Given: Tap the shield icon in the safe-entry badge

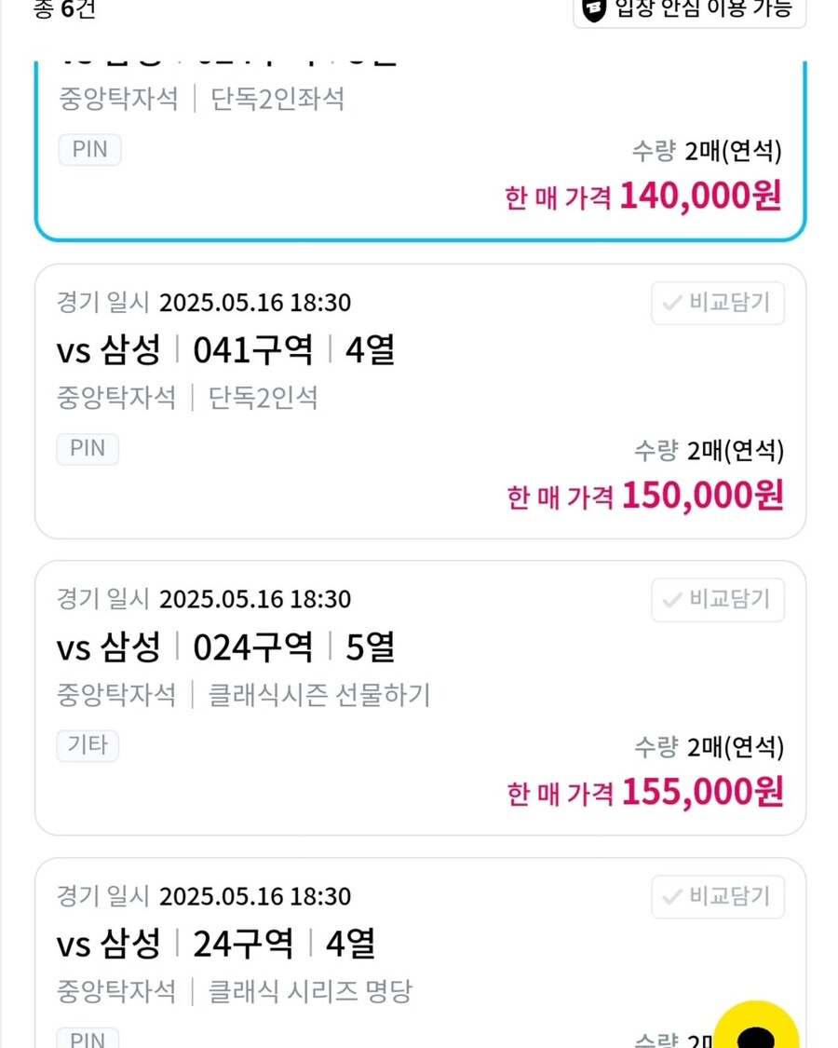Looking at the screenshot, I should pyautogui.click(x=595, y=9).
